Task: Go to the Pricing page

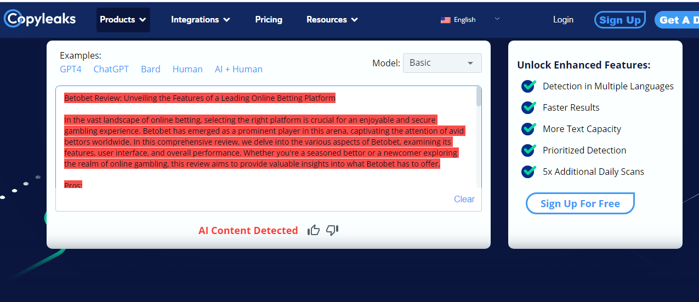Action: (x=269, y=20)
